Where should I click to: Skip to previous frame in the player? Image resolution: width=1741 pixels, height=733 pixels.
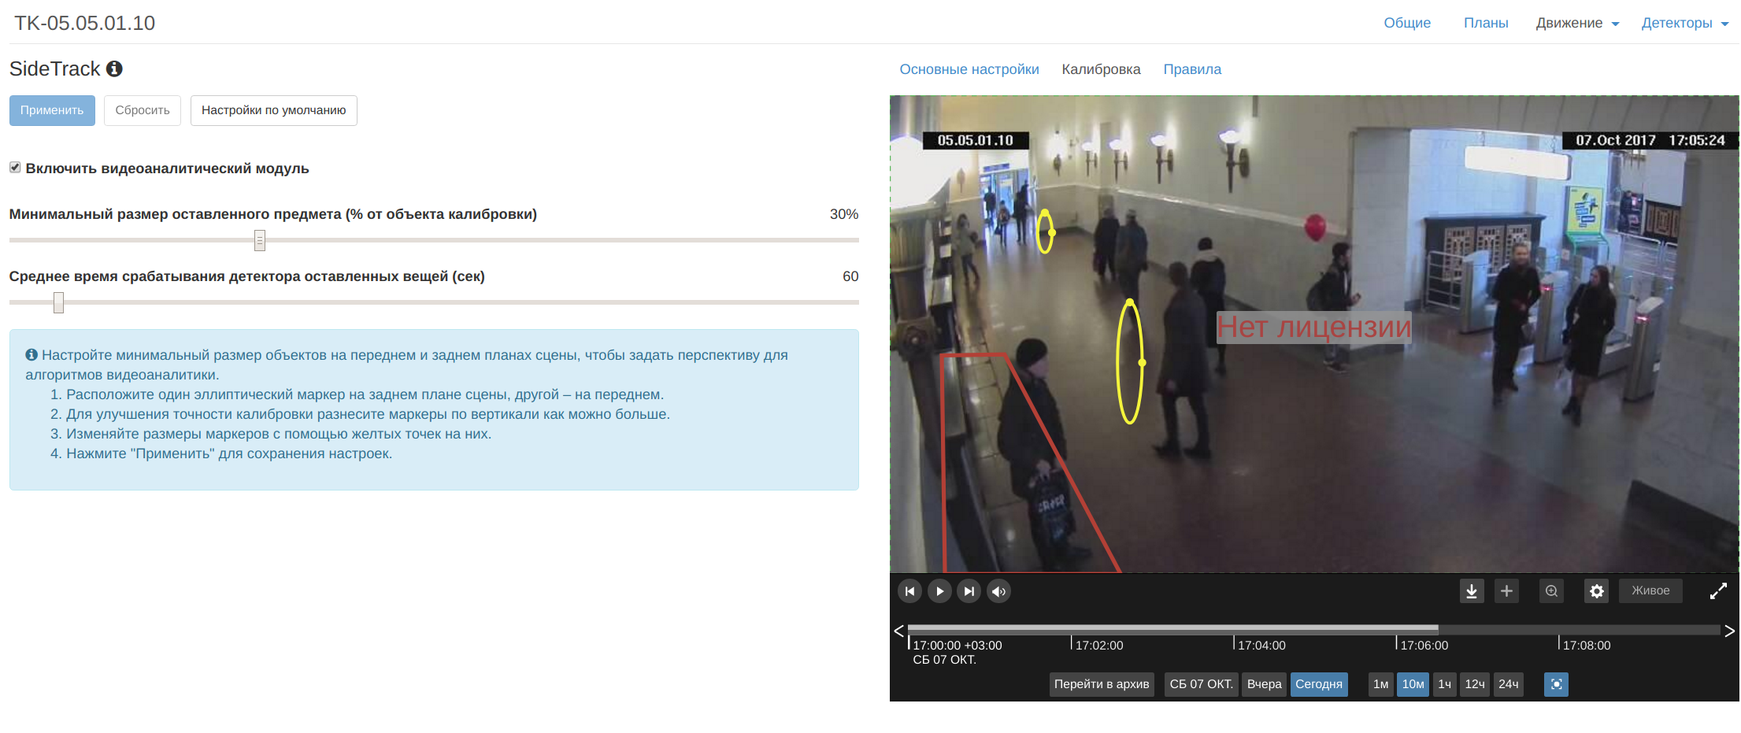click(909, 591)
